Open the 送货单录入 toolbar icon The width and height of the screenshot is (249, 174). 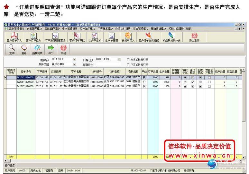[128, 37]
